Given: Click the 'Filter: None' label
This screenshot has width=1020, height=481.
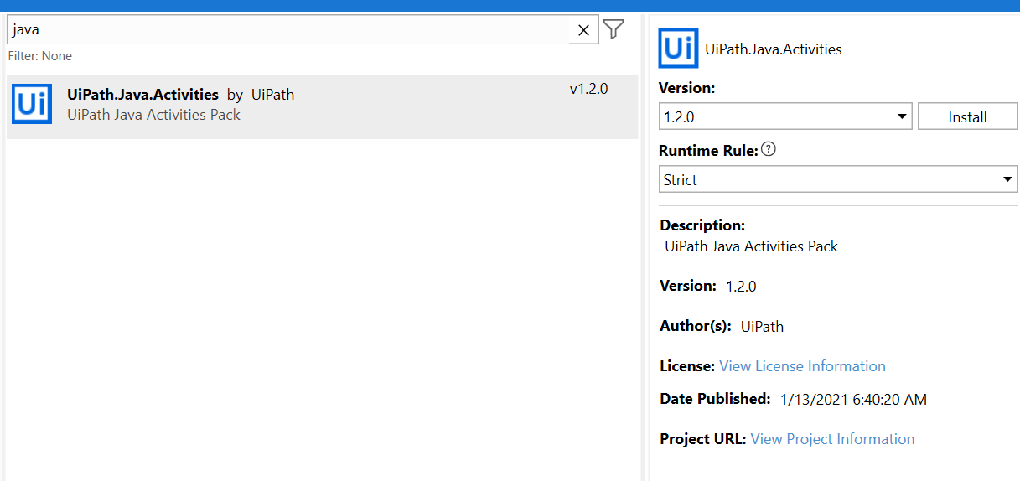Looking at the screenshot, I should [40, 56].
